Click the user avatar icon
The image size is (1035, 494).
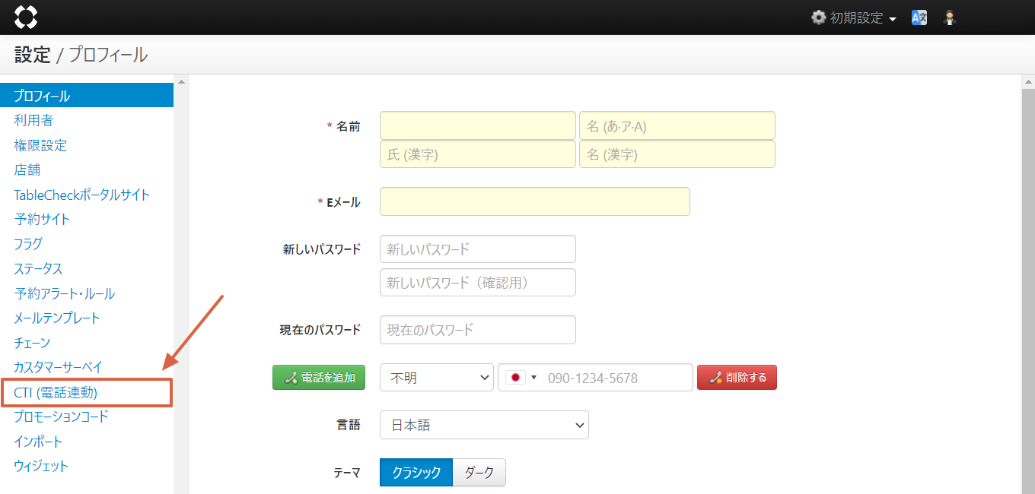[x=949, y=17]
